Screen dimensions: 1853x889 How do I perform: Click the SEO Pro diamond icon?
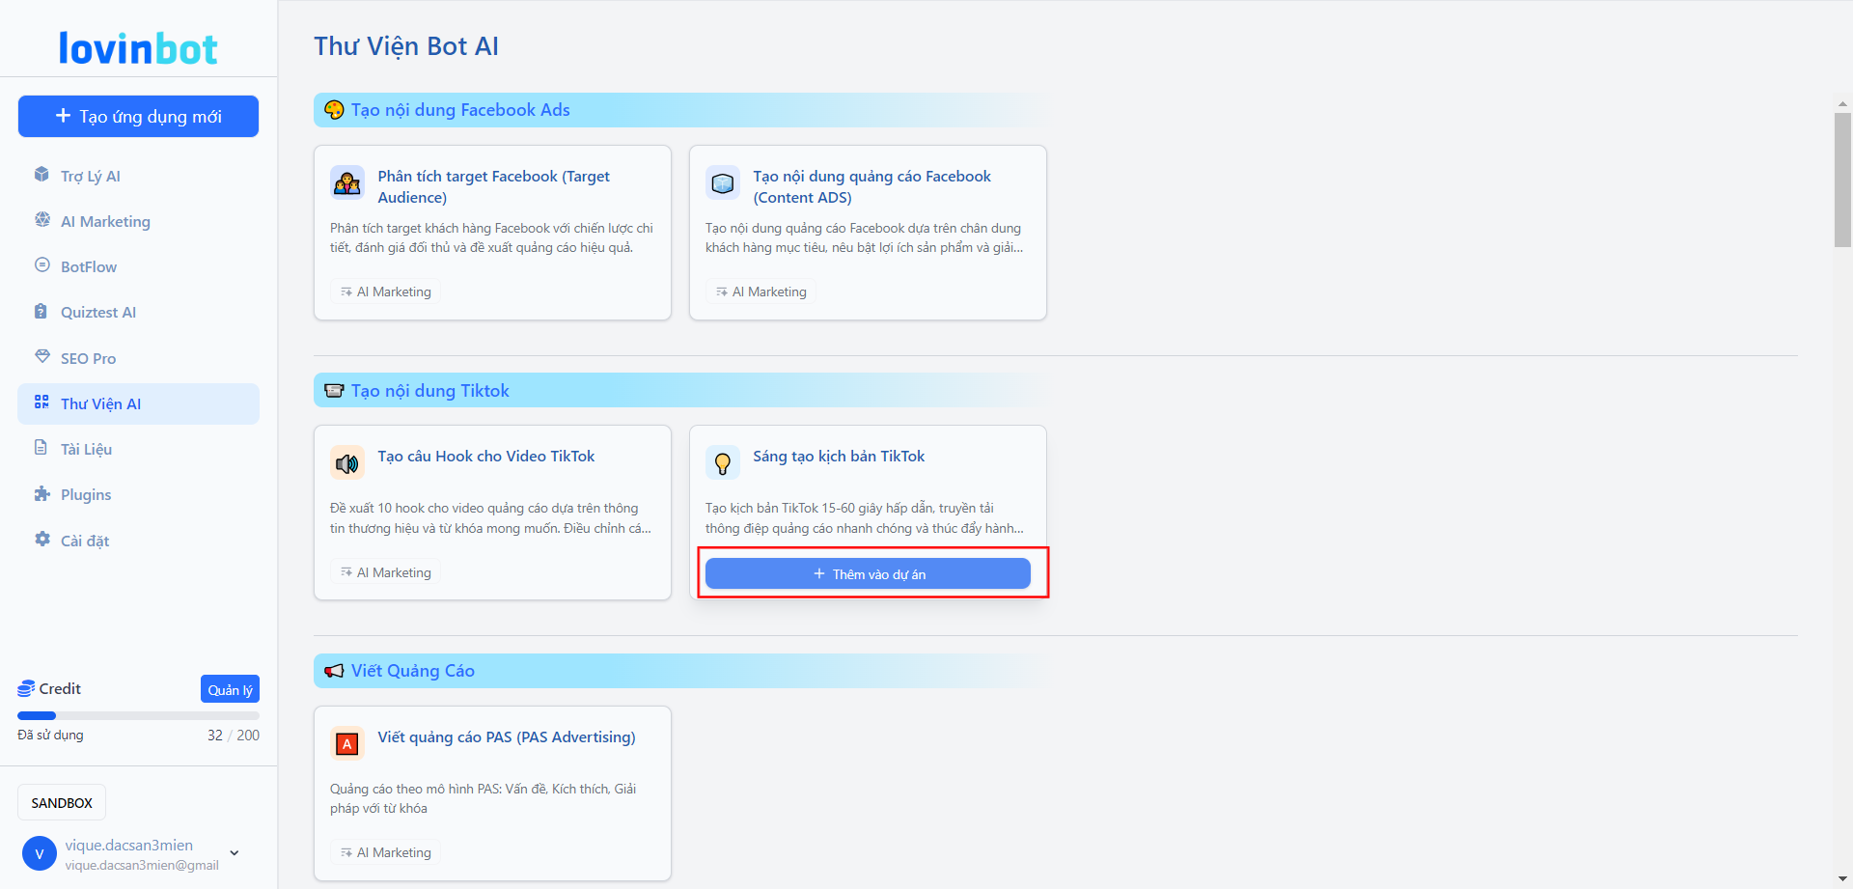click(x=41, y=356)
